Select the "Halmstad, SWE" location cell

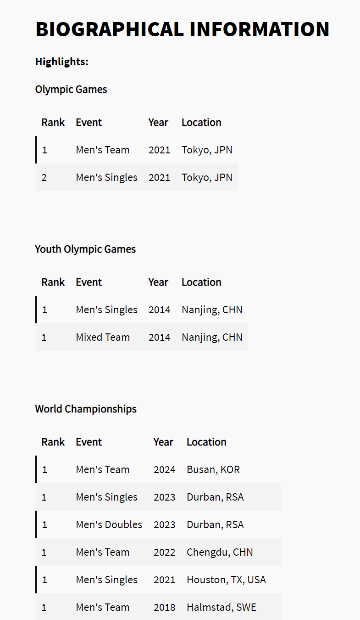coord(222,607)
